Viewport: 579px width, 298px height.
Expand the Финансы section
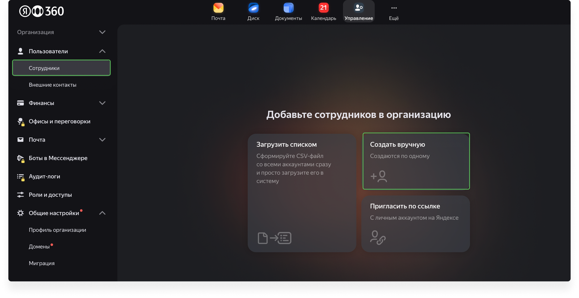(x=103, y=103)
